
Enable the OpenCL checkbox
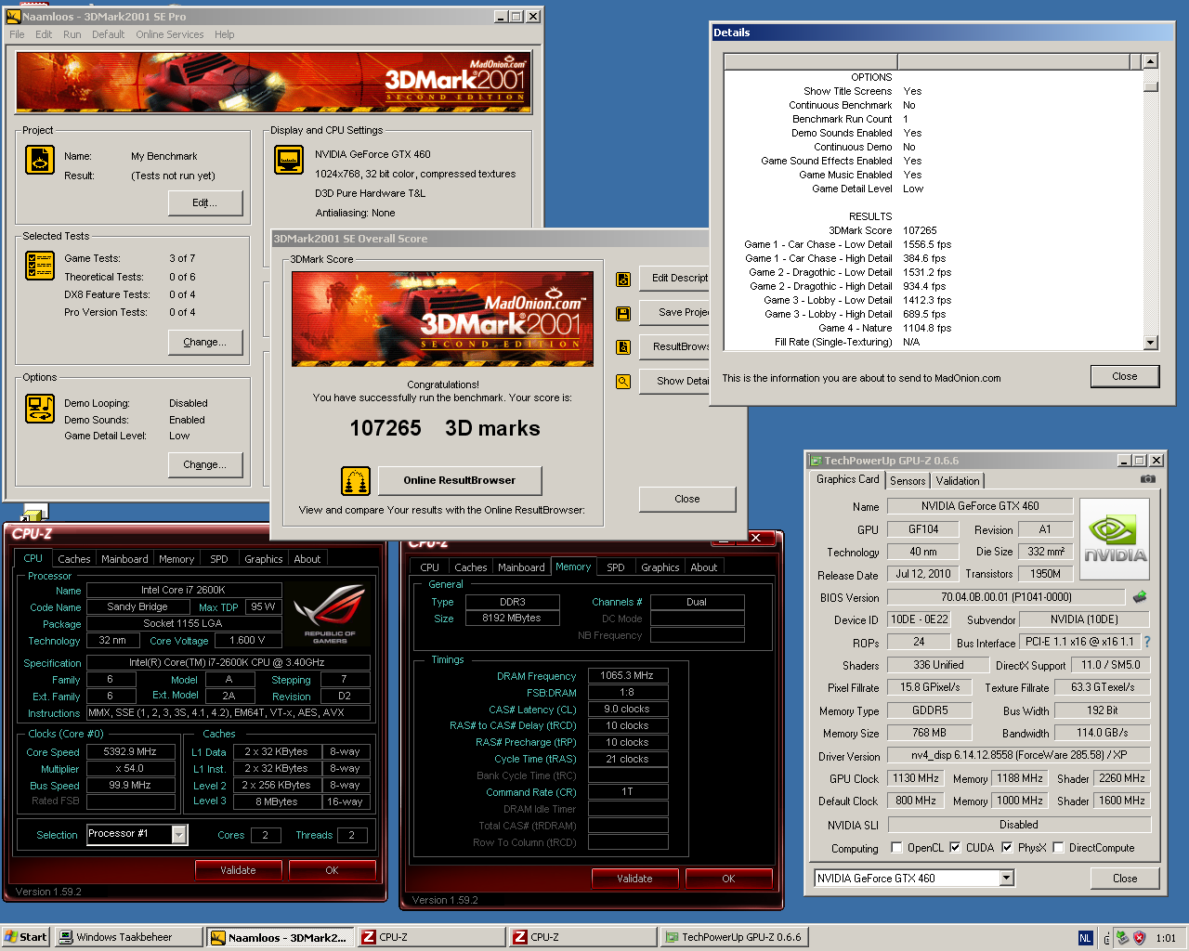click(896, 847)
